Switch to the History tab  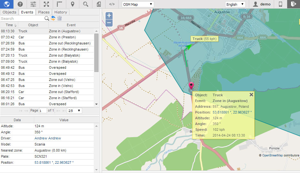point(60,12)
